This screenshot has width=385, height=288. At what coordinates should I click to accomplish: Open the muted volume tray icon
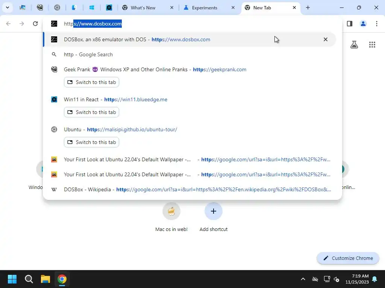click(x=336, y=279)
